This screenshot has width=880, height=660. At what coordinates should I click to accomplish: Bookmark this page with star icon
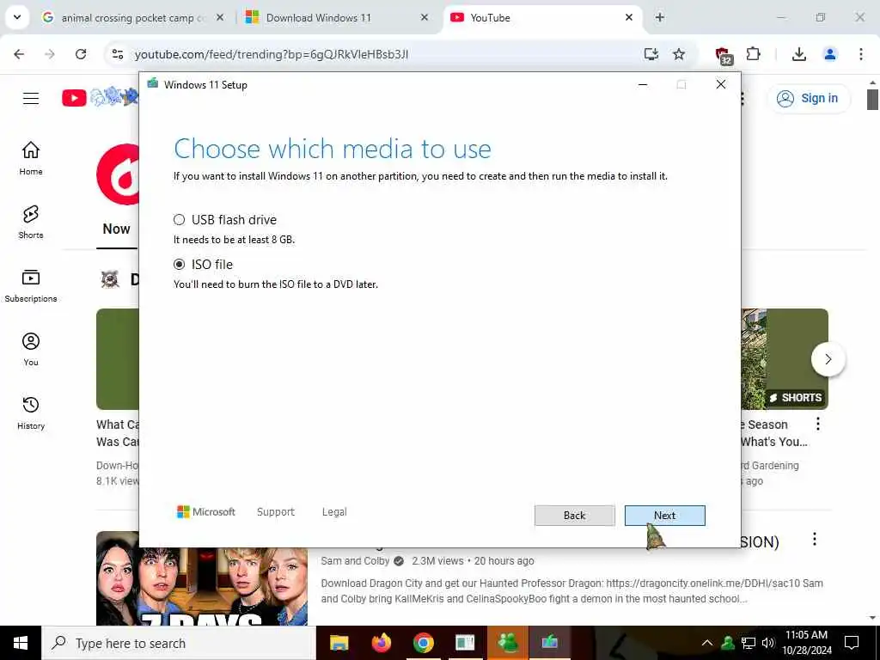[679, 54]
